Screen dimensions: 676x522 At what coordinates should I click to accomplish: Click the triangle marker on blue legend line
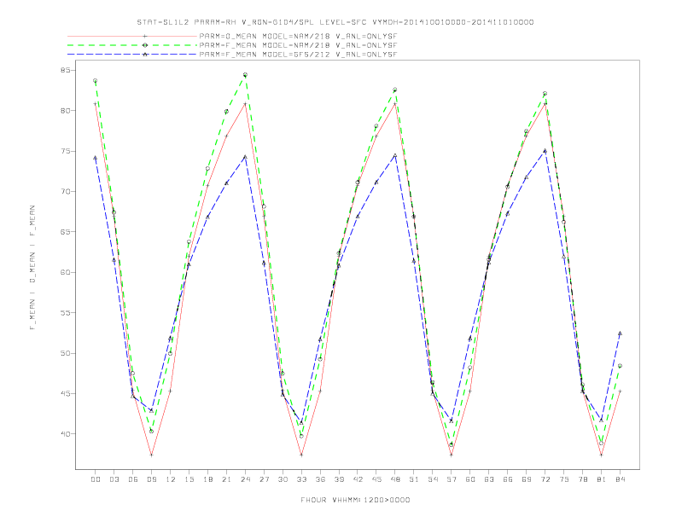point(145,55)
